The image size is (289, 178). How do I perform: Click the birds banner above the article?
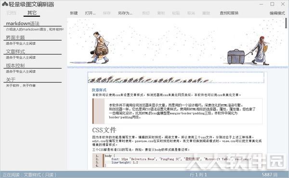[x=176, y=78]
